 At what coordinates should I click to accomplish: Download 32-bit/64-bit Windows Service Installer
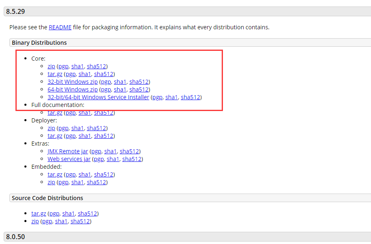tap(98, 97)
